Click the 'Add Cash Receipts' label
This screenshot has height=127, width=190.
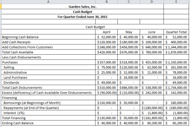click(16, 42)
